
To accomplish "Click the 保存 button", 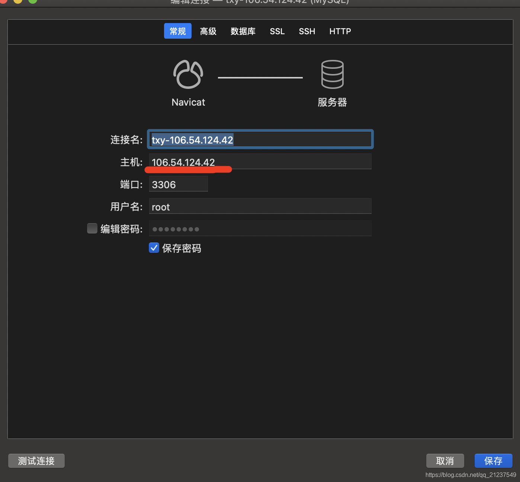I will [494, 461].
